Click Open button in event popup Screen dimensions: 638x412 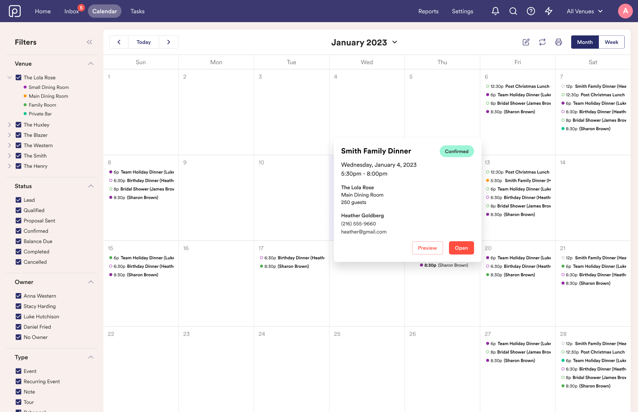click(461, 248)
